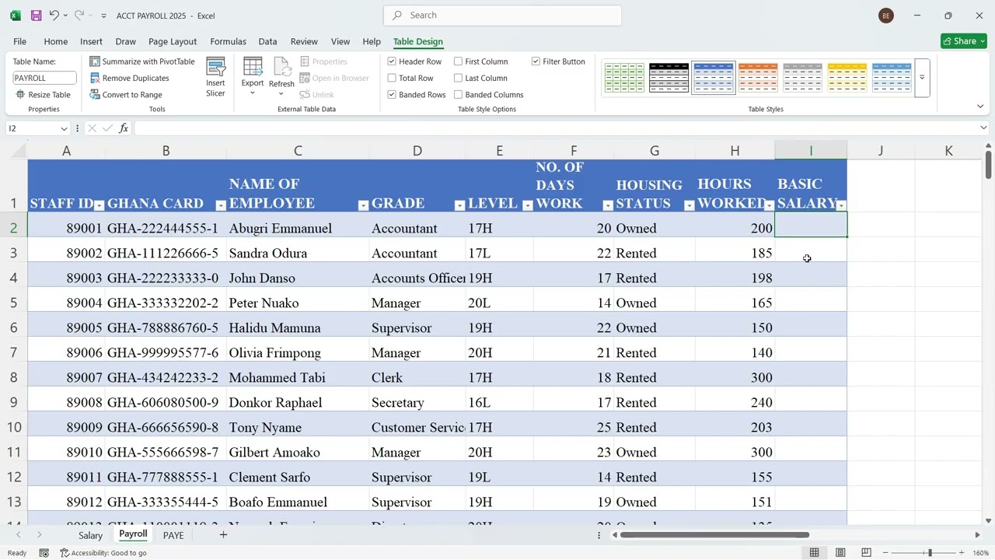This screenshot has width=995, height=560.
Task: Click the Search box in title bar
Action: point(502,16)
